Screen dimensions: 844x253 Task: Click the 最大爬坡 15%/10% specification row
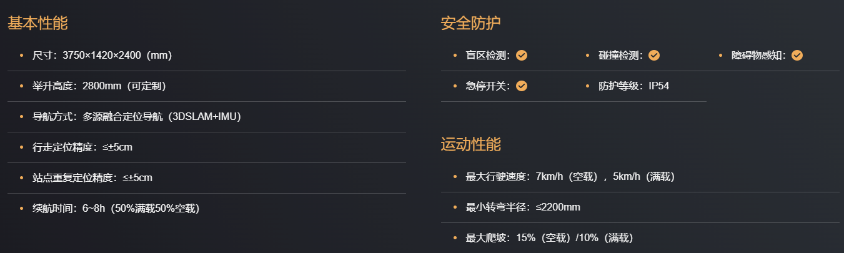(x=549, y=238)
